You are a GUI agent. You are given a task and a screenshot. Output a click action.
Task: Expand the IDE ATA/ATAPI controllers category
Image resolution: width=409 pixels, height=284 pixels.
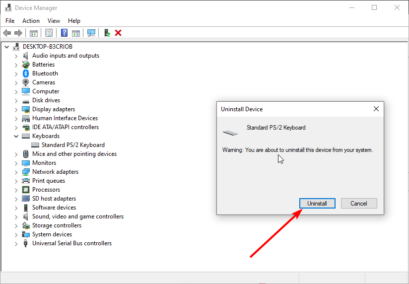(16, 127)
